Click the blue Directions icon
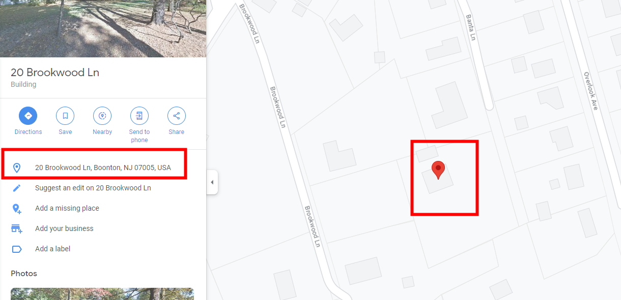This screenshot has width=621, height=300. 28,116
